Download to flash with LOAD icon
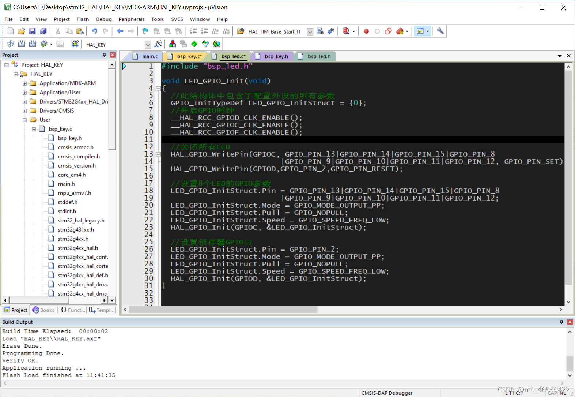 75,44
